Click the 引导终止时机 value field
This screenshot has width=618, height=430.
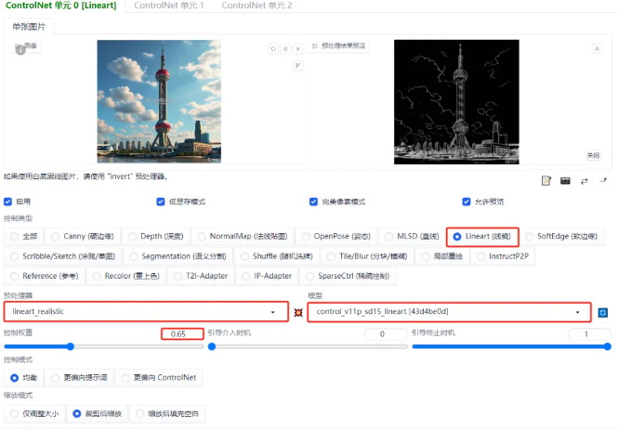tap(589, 334)
